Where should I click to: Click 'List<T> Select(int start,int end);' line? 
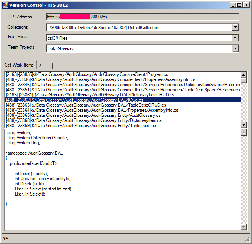coord(44,189)
